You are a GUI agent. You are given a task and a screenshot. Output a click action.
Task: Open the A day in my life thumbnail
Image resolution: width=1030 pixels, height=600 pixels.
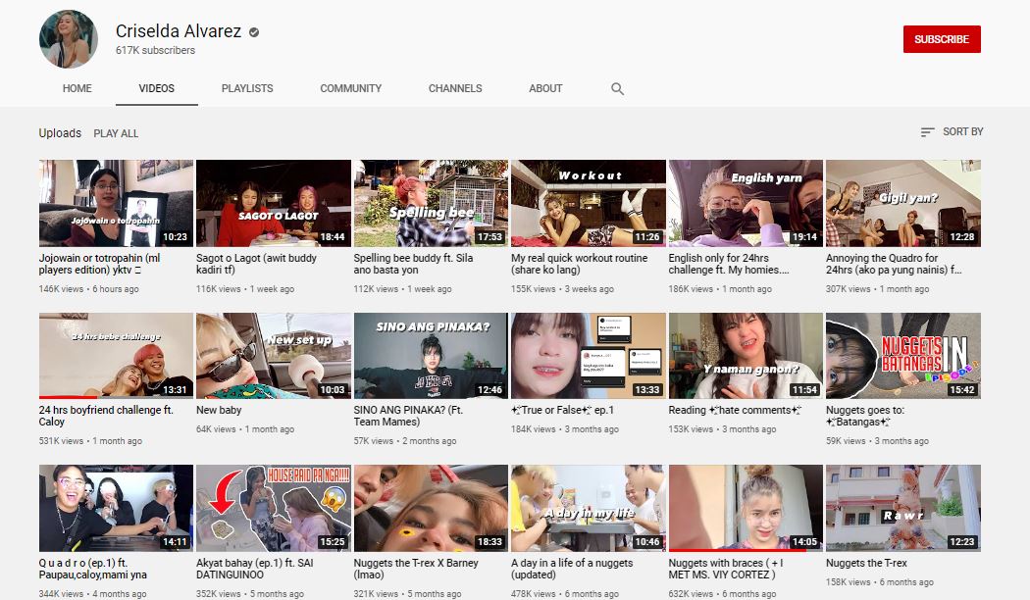tap(589, 508)
